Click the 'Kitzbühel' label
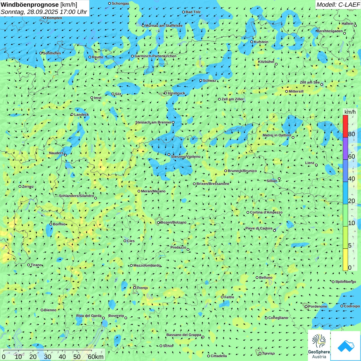The image size is (361, 361). [266, 62]
